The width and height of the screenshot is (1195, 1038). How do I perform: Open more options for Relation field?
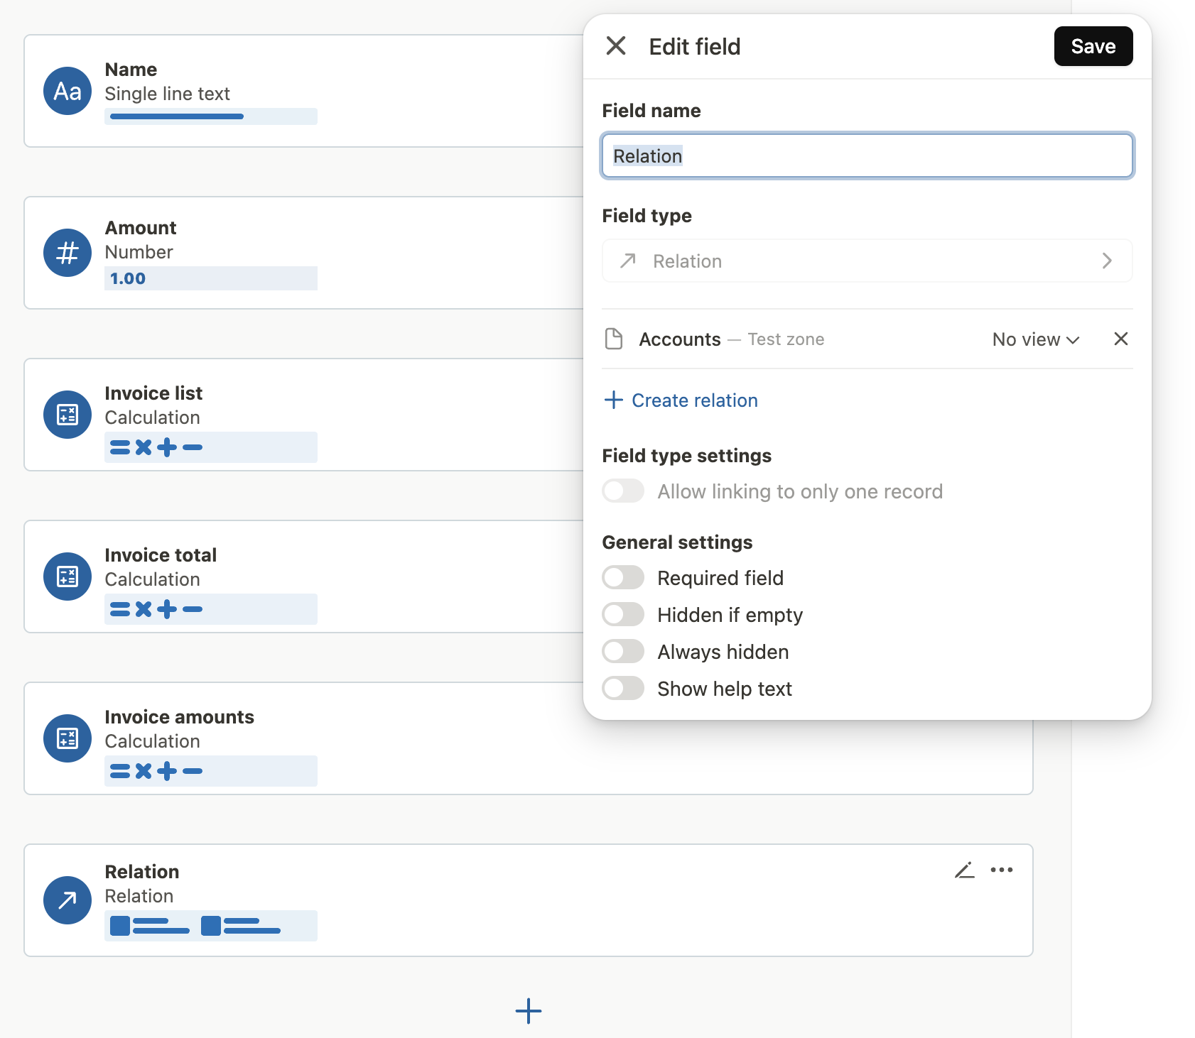[1002, 870]
